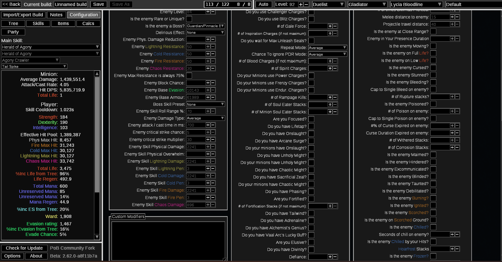502x262 pixels.
Task: Increment Enemy Fire Resistance value
Action: 208,61
